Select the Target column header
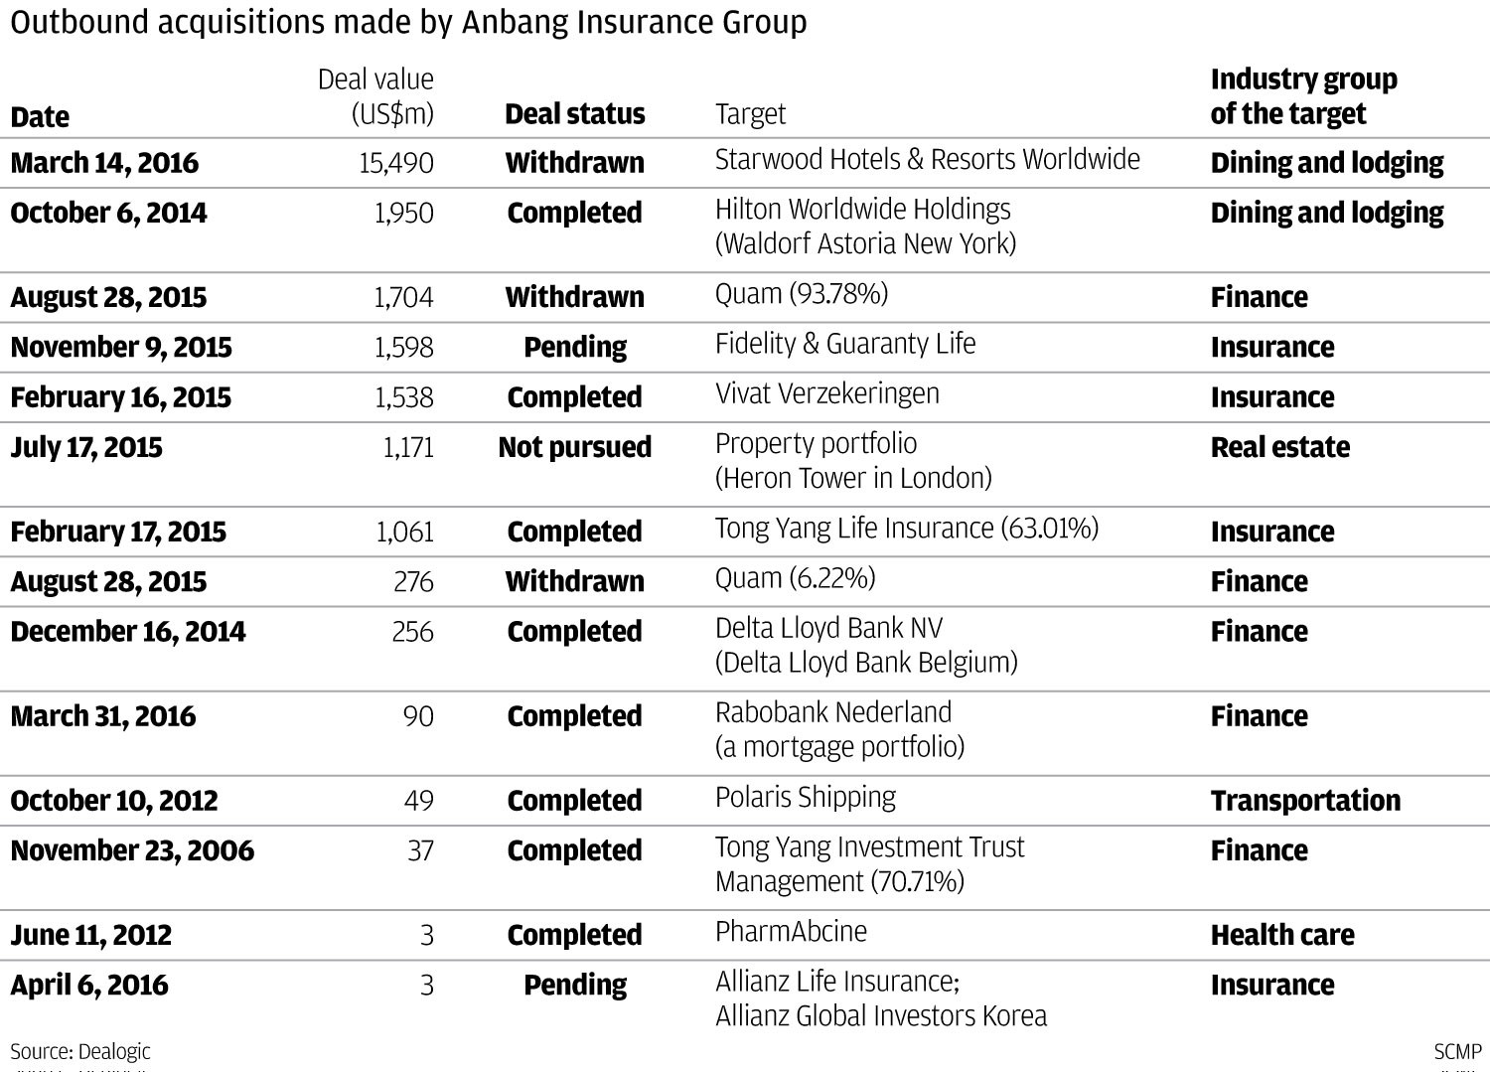Image resolution: width=1490 pixels, height=1072 pixels. [750, 114]
